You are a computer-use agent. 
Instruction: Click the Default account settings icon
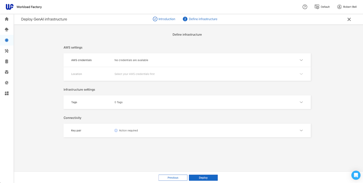pyautogui.click(x=317, y=7)
